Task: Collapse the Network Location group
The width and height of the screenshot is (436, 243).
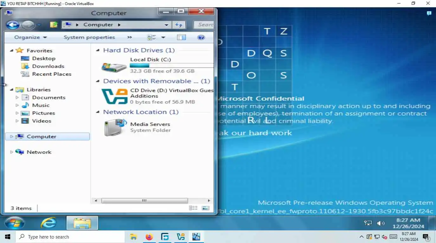Action: [98, 112]
